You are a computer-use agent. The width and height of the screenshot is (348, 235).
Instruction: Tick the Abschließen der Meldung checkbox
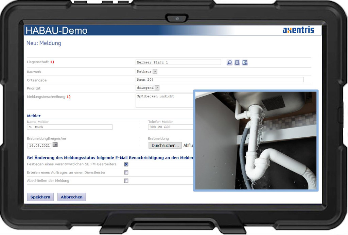pyautogui.click(x=126, y=181)
